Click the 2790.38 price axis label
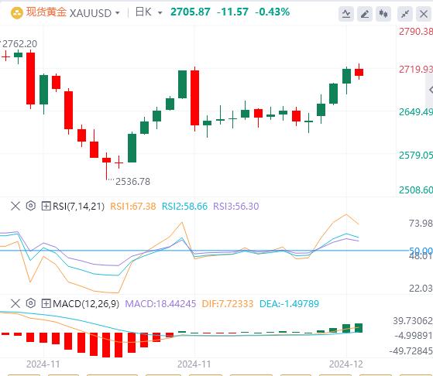433x376 pixels. click(416, 32)
